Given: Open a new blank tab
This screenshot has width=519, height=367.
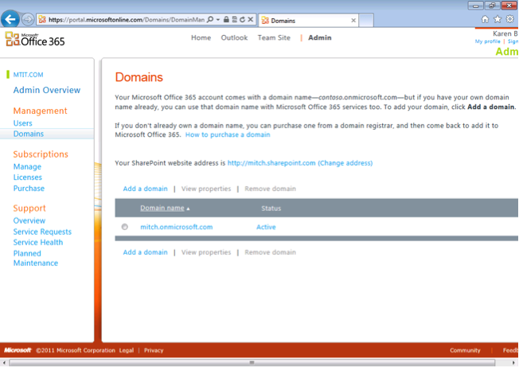Looking at the screenshot, I should [366, 20].
